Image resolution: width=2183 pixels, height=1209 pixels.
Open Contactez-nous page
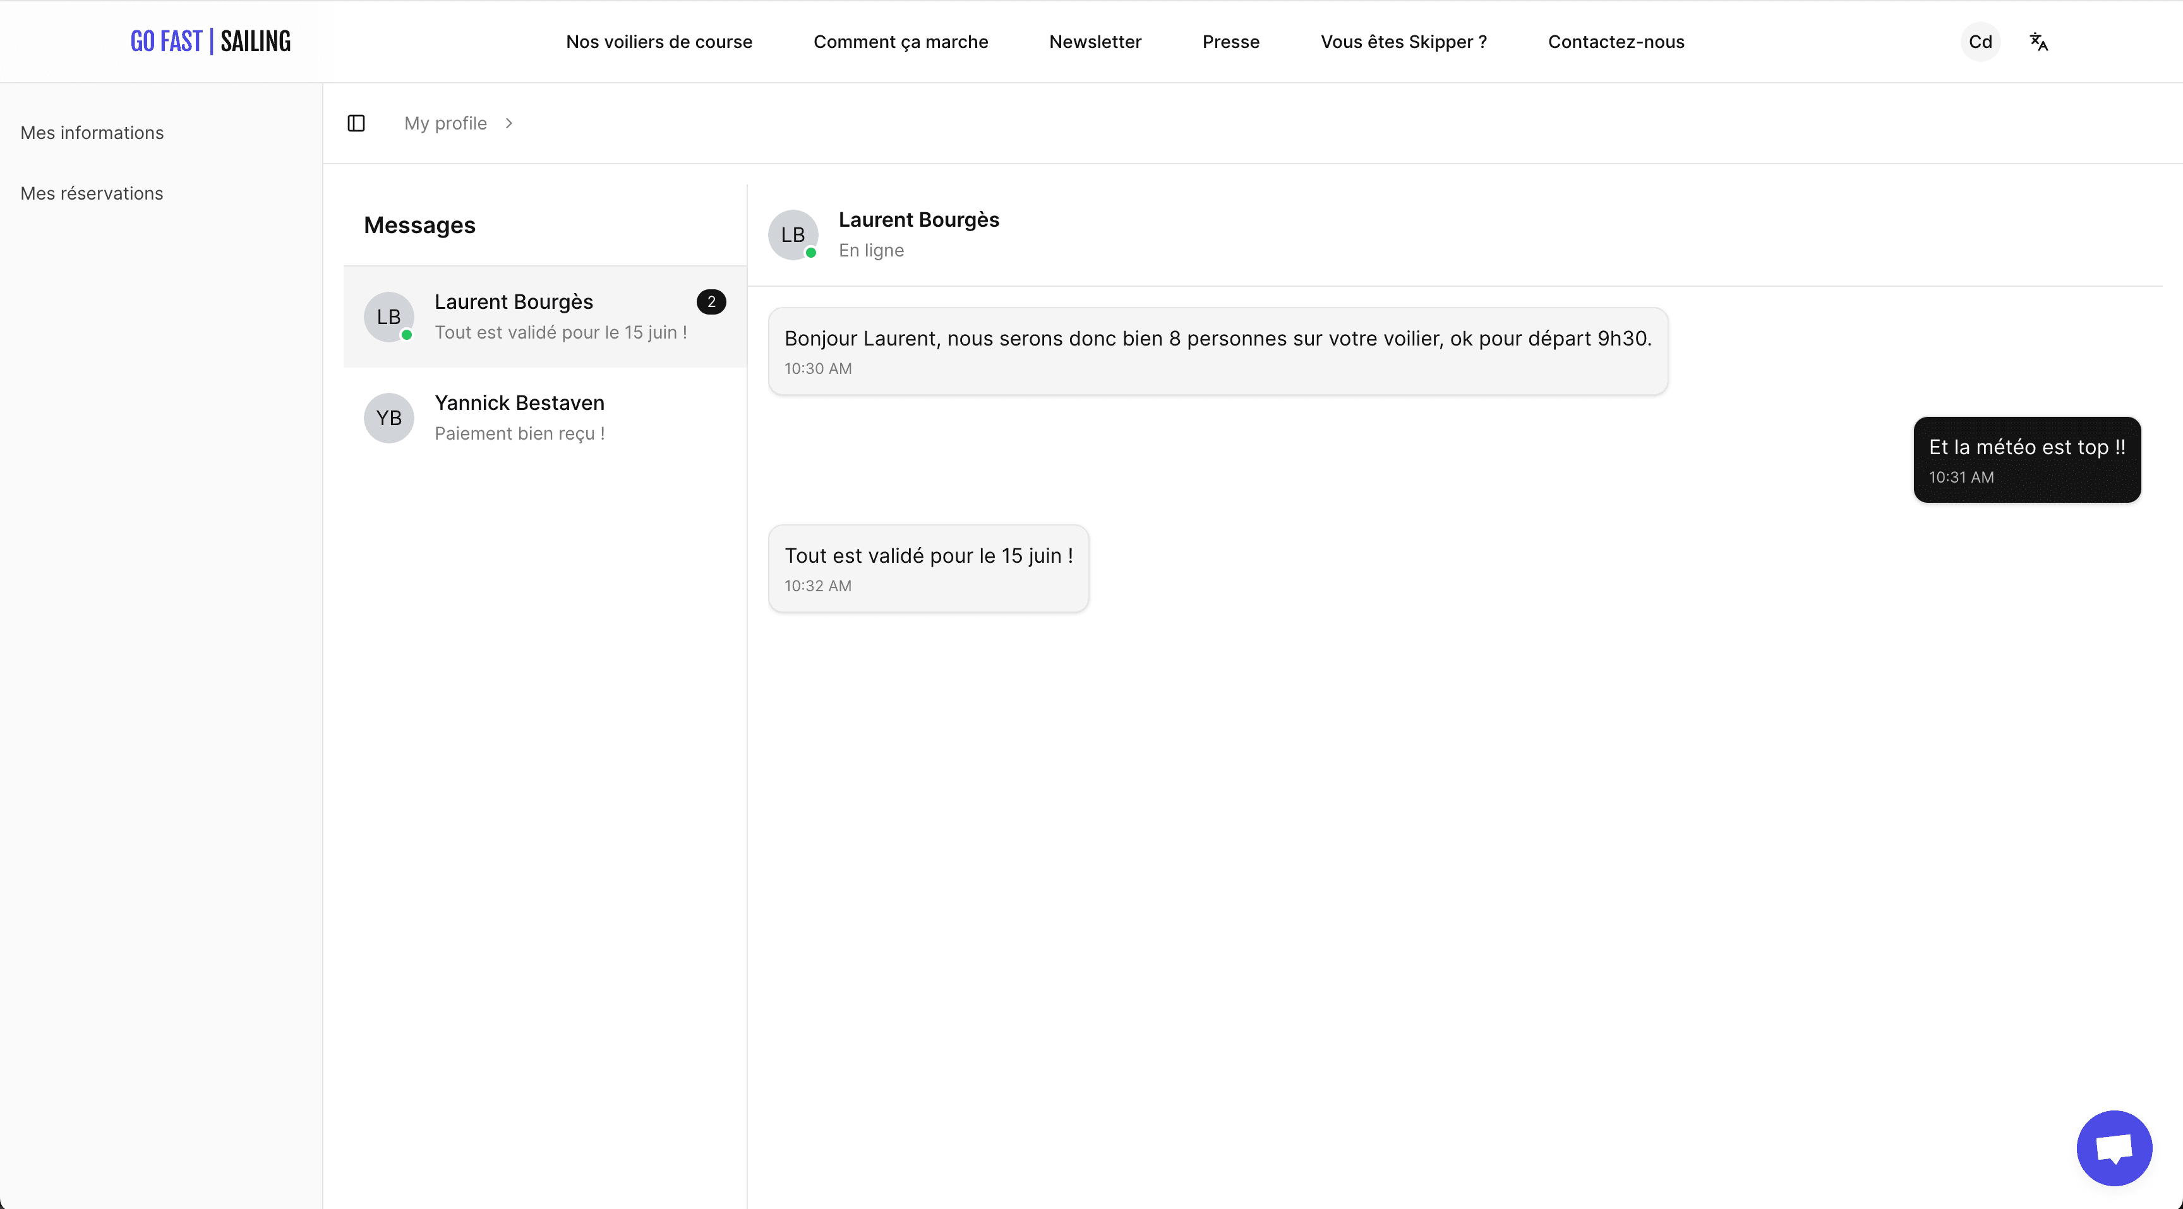pyautogui.click(x=1615, y=42)
